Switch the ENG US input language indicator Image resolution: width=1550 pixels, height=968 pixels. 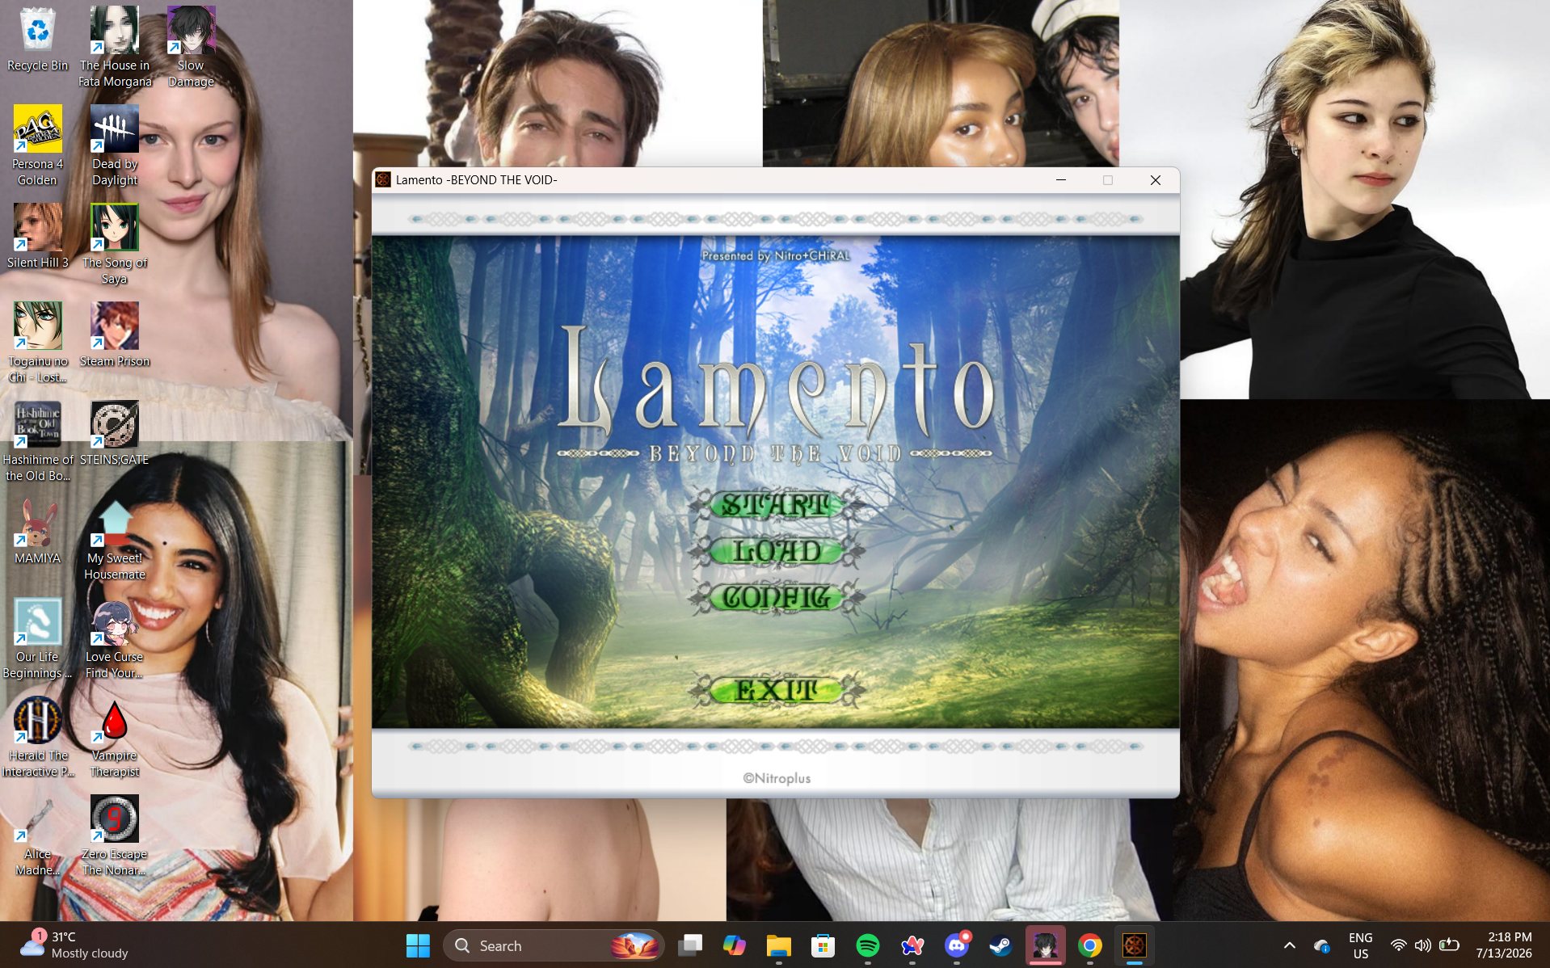tap(1361, 945)
